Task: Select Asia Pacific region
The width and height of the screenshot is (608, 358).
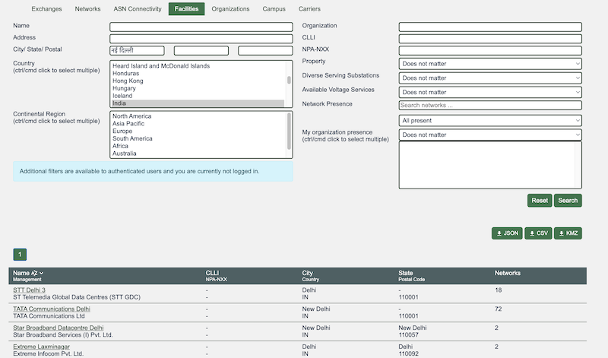Action: (x=198, y=123)
